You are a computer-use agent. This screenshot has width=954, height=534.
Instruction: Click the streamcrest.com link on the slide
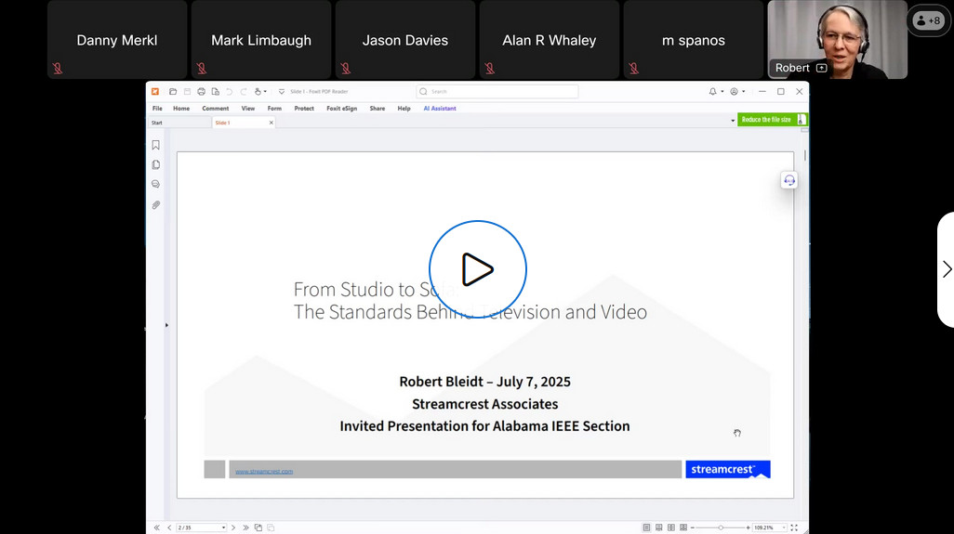point(264,471)
